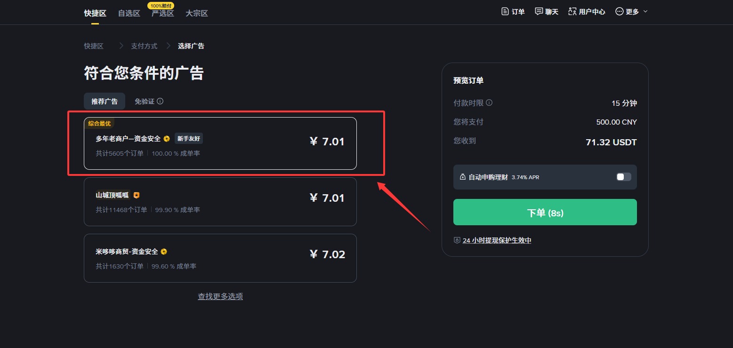The image size is (733, 348).
Task: Select the 免验证 ads tab
Action: [x=144, y=101]
